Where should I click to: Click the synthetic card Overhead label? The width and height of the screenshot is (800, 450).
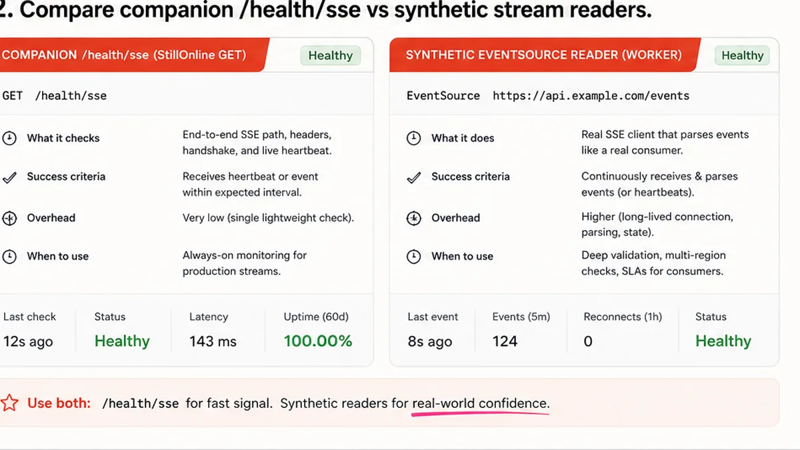pyautogui.click(x=456, y=218)
